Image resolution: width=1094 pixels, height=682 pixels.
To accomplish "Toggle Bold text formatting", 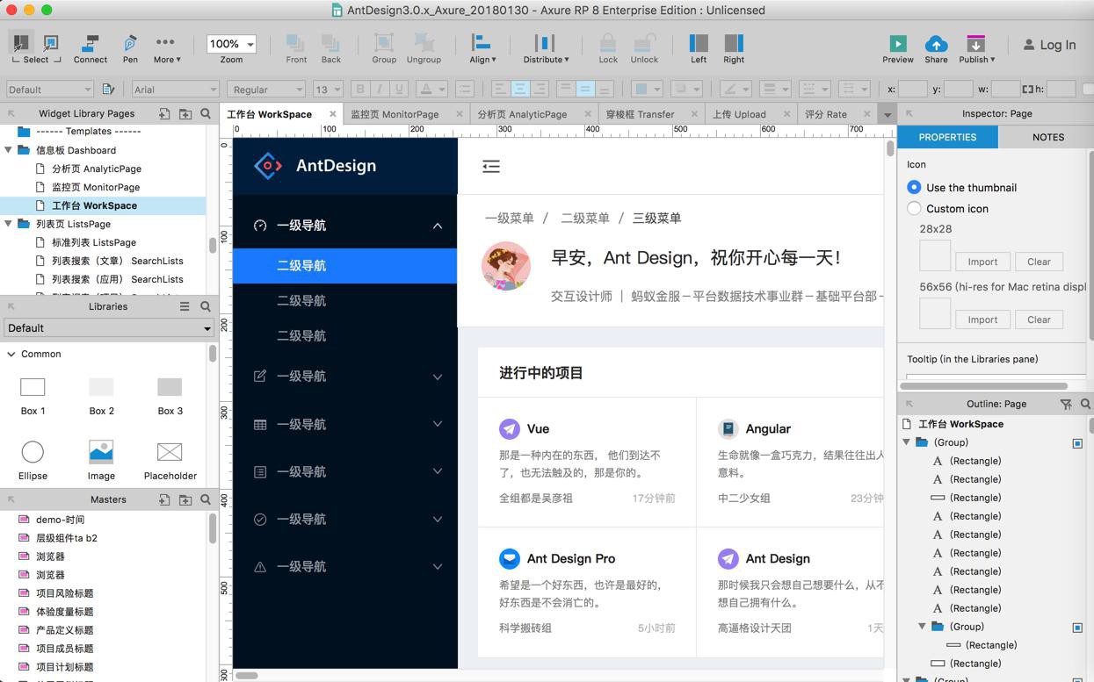I will click(x=359, y=89).
